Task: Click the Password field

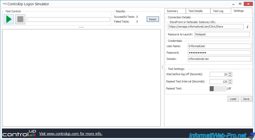Action: click(219, 53)
